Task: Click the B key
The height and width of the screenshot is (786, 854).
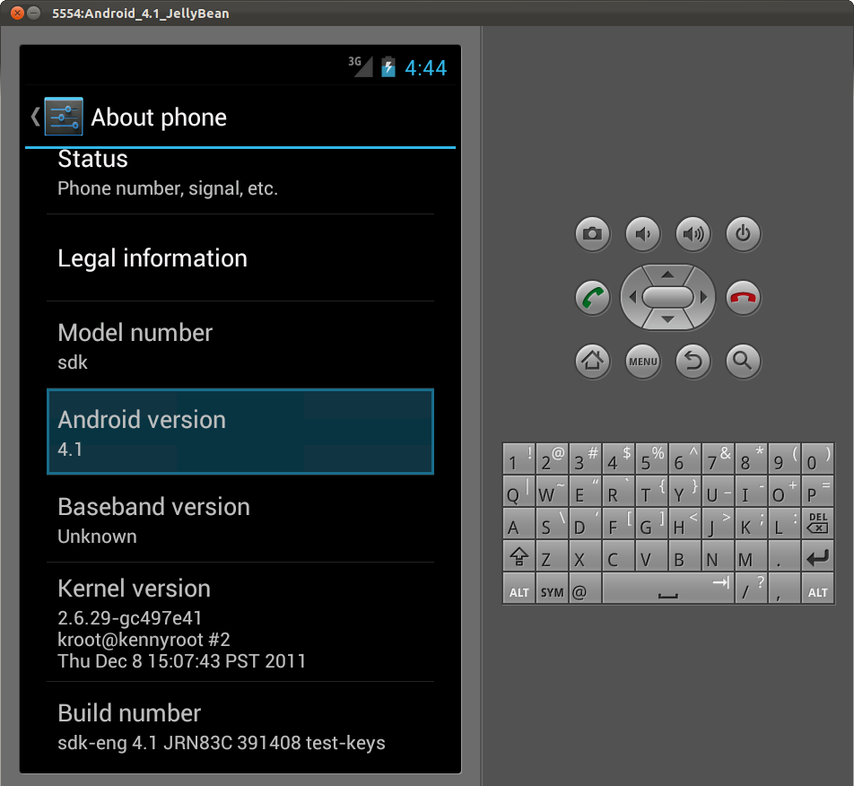Action: click(x=684, y=556)
